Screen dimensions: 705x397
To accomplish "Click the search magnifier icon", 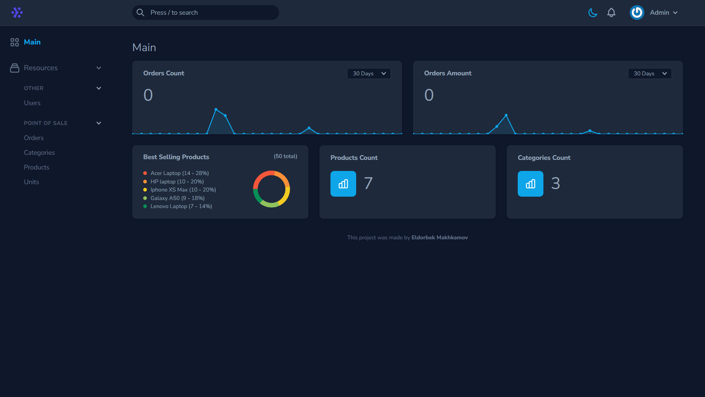I will [140, 12].
